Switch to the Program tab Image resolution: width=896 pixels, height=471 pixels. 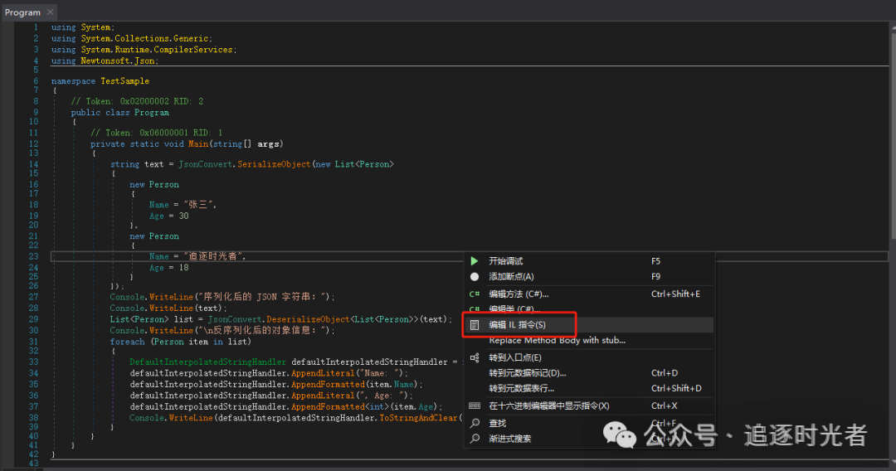tap(22, 12)
